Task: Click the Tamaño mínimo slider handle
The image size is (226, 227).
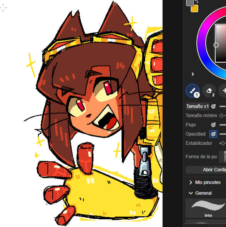Action: click(221, 116)
